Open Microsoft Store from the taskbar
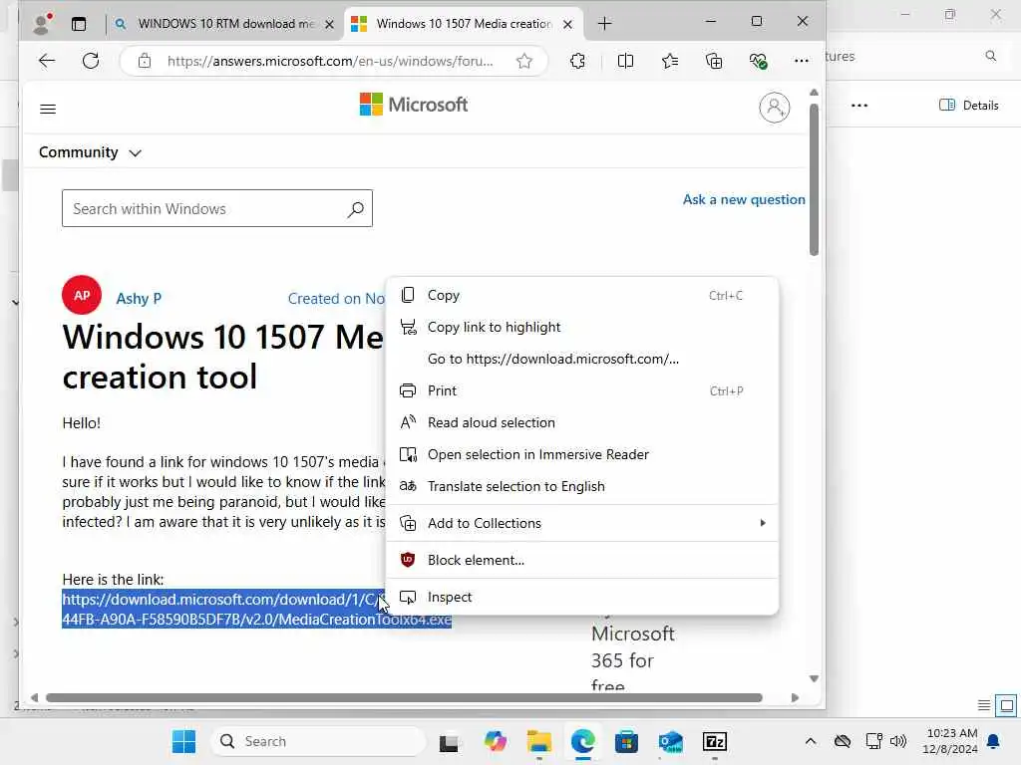This screenshot has height=765, width=1021. pos(626,741)
